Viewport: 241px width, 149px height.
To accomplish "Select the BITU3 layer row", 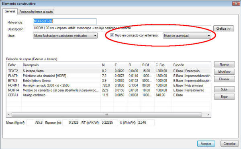I will pyautogui.click(x=109, y=80).
